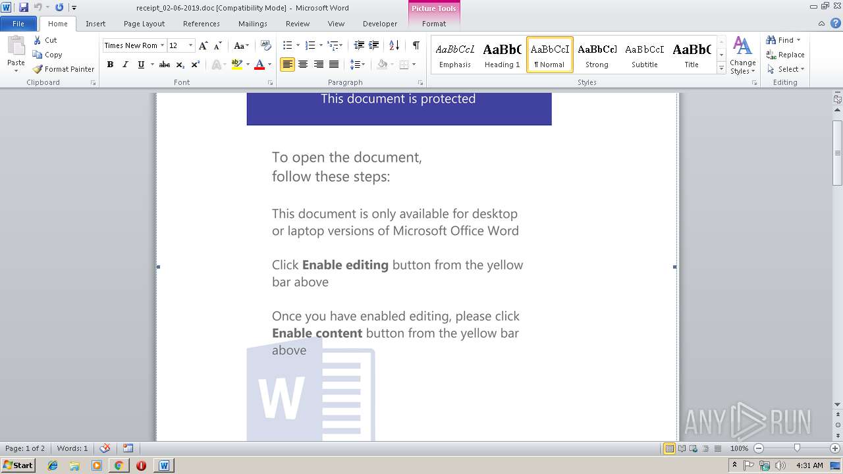Toggle Strikethrough formatting

click(165, 65)
